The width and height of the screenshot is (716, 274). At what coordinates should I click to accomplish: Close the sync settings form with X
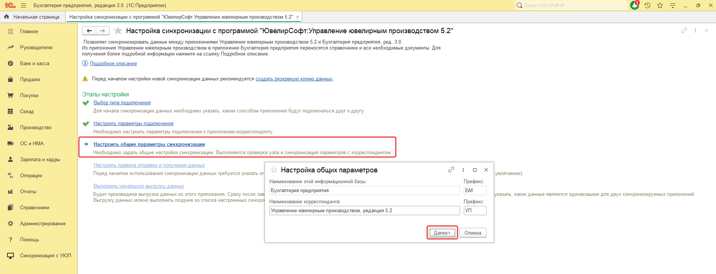click(706, 31)
